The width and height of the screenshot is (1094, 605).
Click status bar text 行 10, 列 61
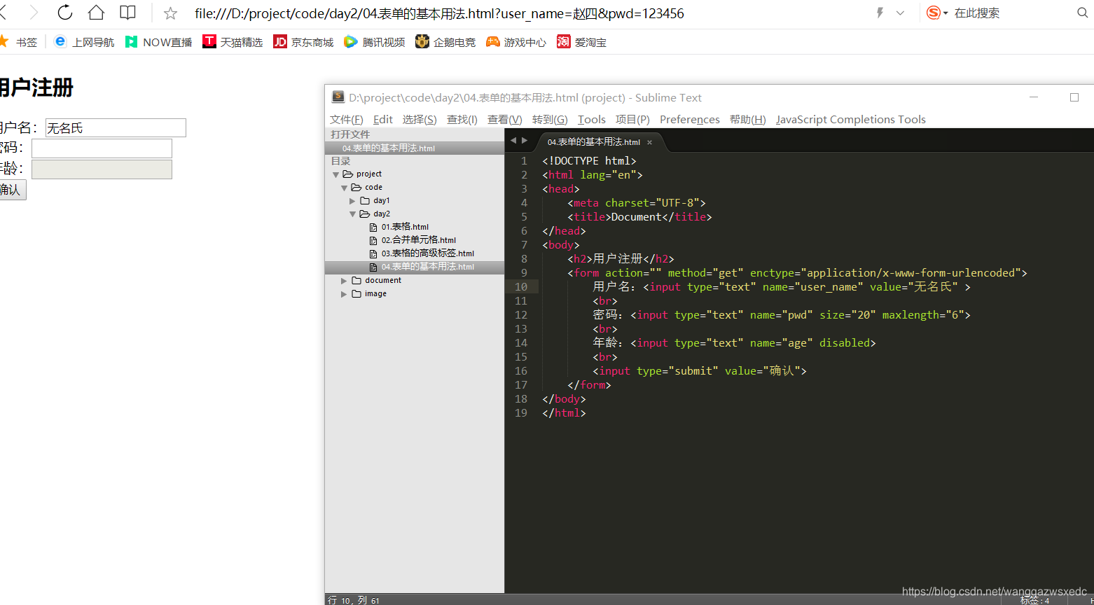pyautogui.click(x=354, y=600)
